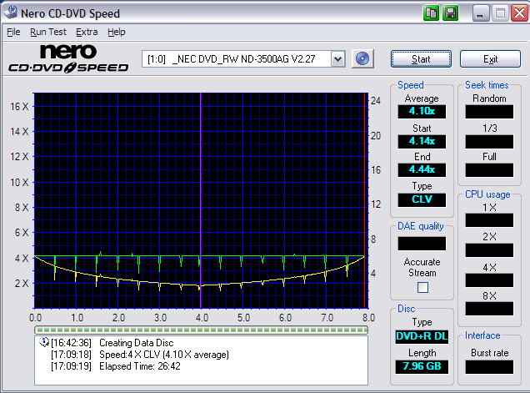Open the Extra menu

87,32
